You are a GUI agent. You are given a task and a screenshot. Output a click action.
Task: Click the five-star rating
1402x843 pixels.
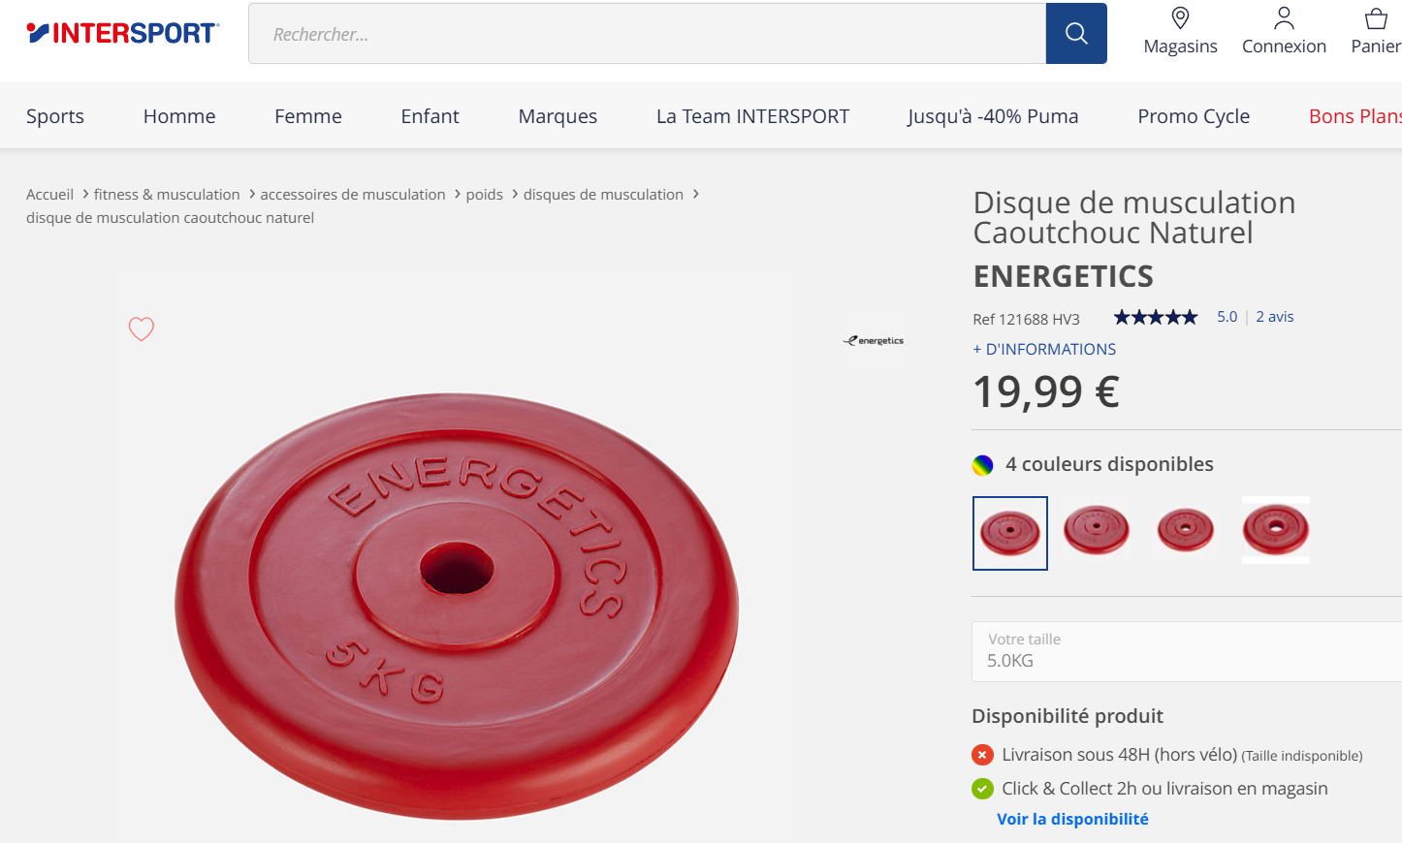pyautogui.click(x=1155, y=317)
